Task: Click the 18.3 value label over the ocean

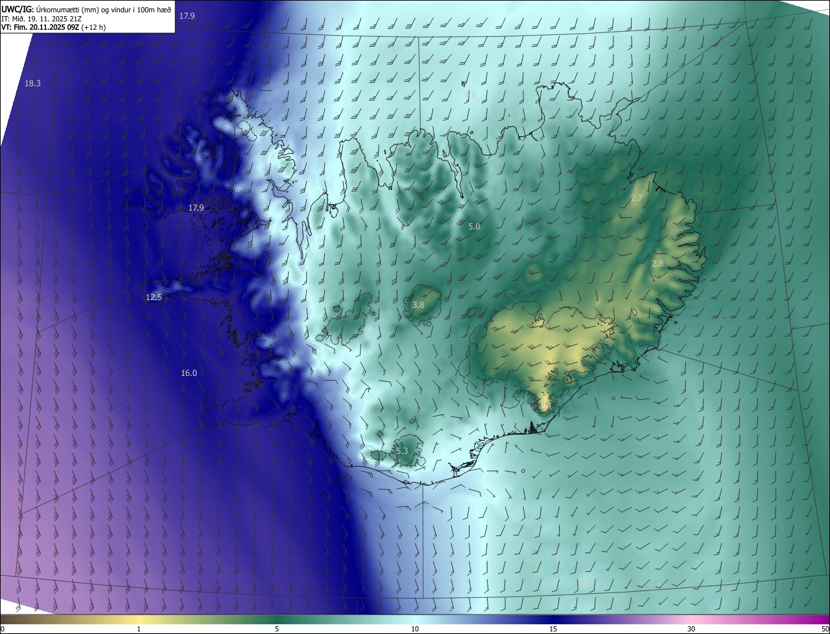Action: click(32, 83)
